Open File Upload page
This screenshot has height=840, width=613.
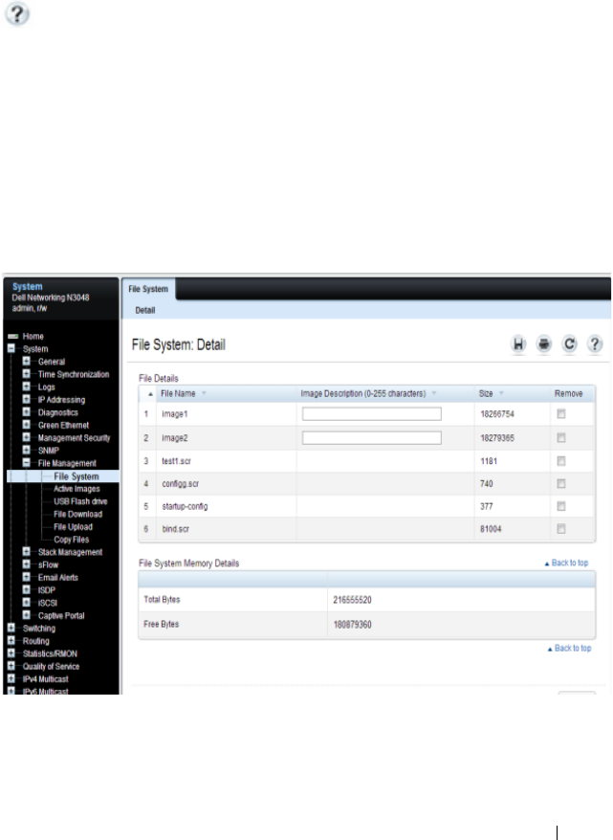[73, 527]
